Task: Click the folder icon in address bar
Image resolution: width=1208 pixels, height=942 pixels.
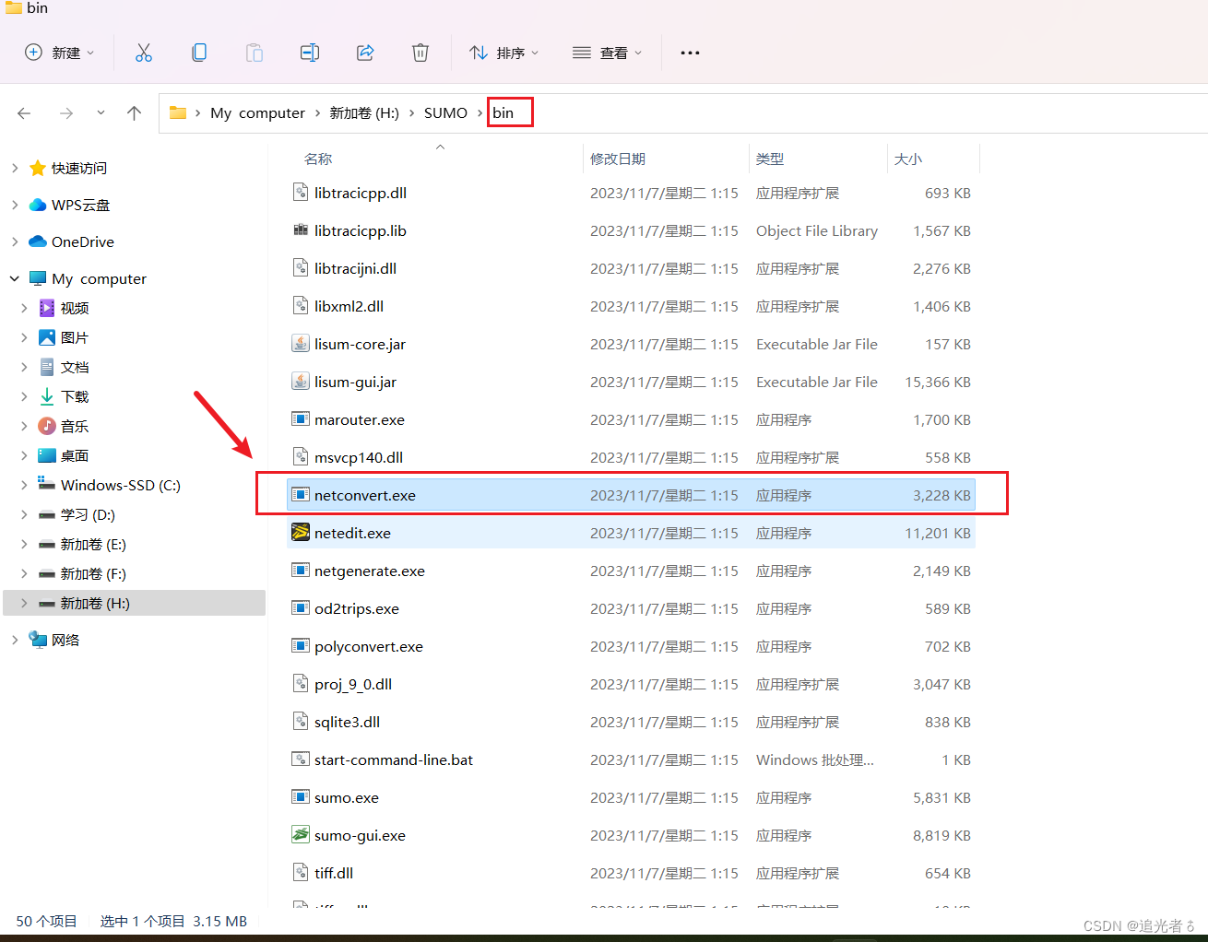Action: (x=178, y=112)
